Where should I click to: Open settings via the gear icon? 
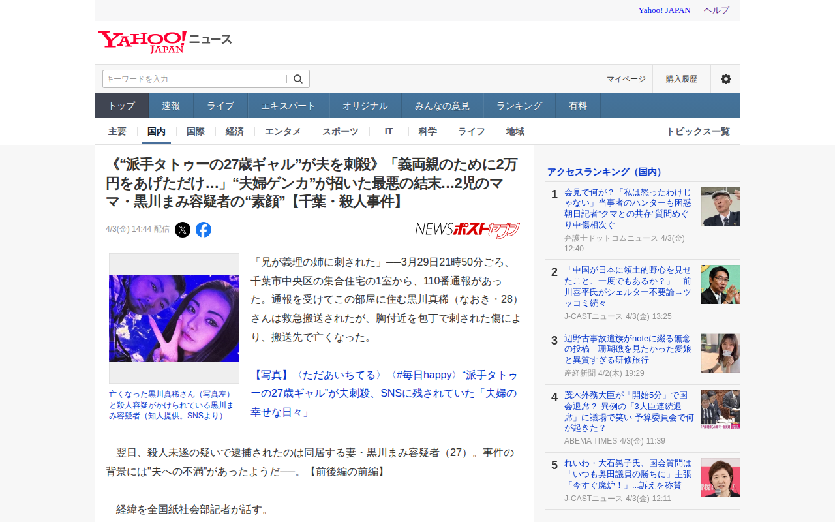[x=725, y=79]
